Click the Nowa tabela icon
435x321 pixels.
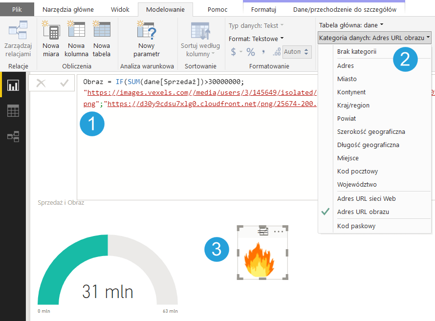coord(101,31)
